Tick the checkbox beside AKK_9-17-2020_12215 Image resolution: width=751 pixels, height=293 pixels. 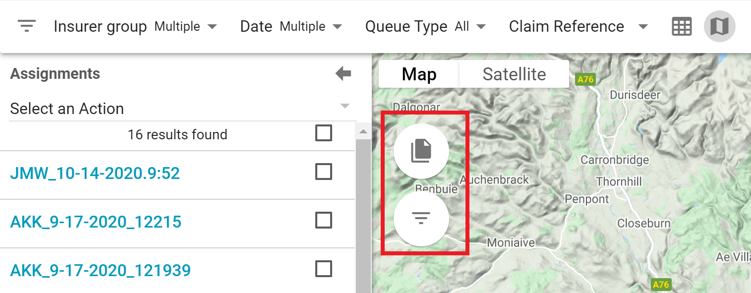[x=323, y=220]
